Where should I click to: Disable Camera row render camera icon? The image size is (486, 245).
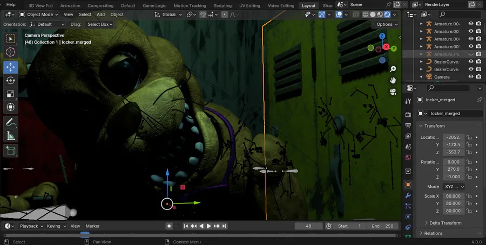point(478,77)
